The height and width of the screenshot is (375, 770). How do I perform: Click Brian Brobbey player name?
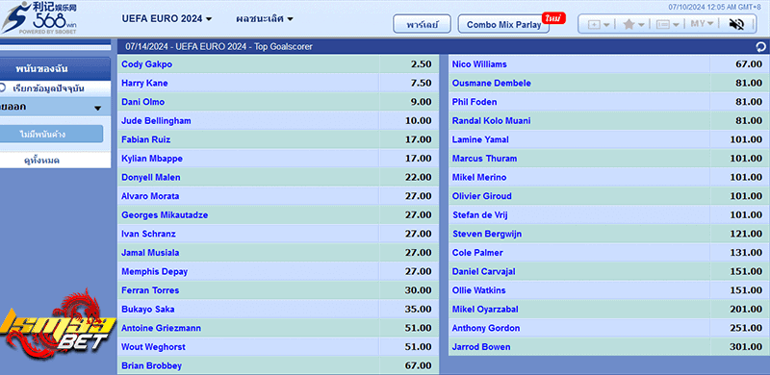point(151,365)
